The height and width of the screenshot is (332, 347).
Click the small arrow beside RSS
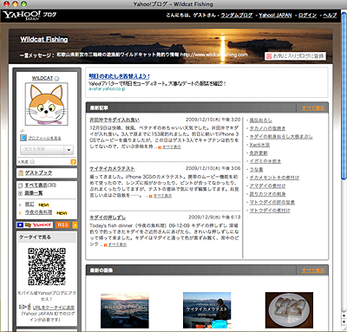[x=75, y=225]
